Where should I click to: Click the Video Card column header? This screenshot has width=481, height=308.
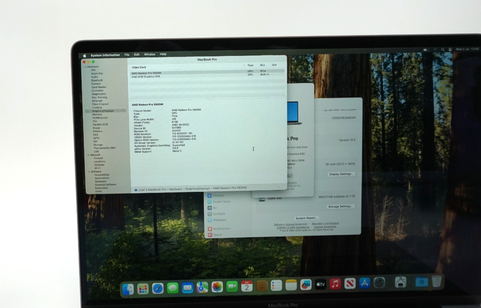(x=139, y=68)
